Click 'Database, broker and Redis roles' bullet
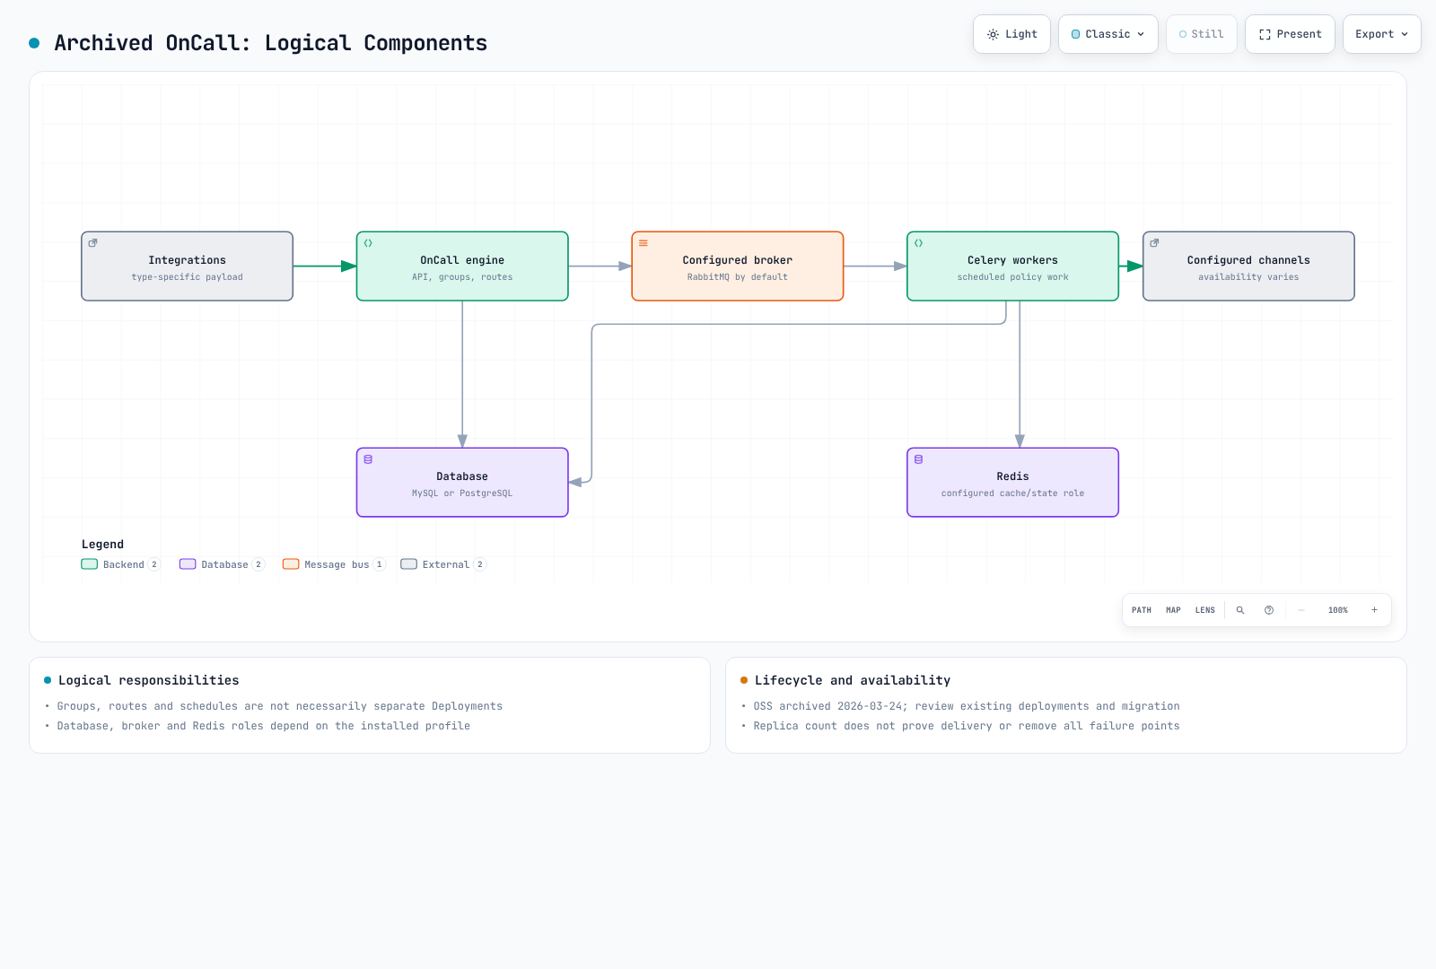The height and width of the screenshot is (969, 1436). pyautogui.click(x=264, y=726)
